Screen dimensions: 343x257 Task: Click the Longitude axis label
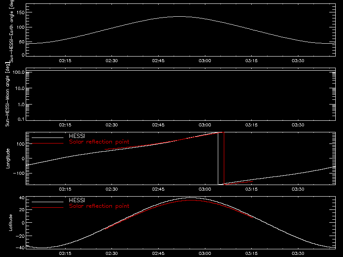[8, 158]
